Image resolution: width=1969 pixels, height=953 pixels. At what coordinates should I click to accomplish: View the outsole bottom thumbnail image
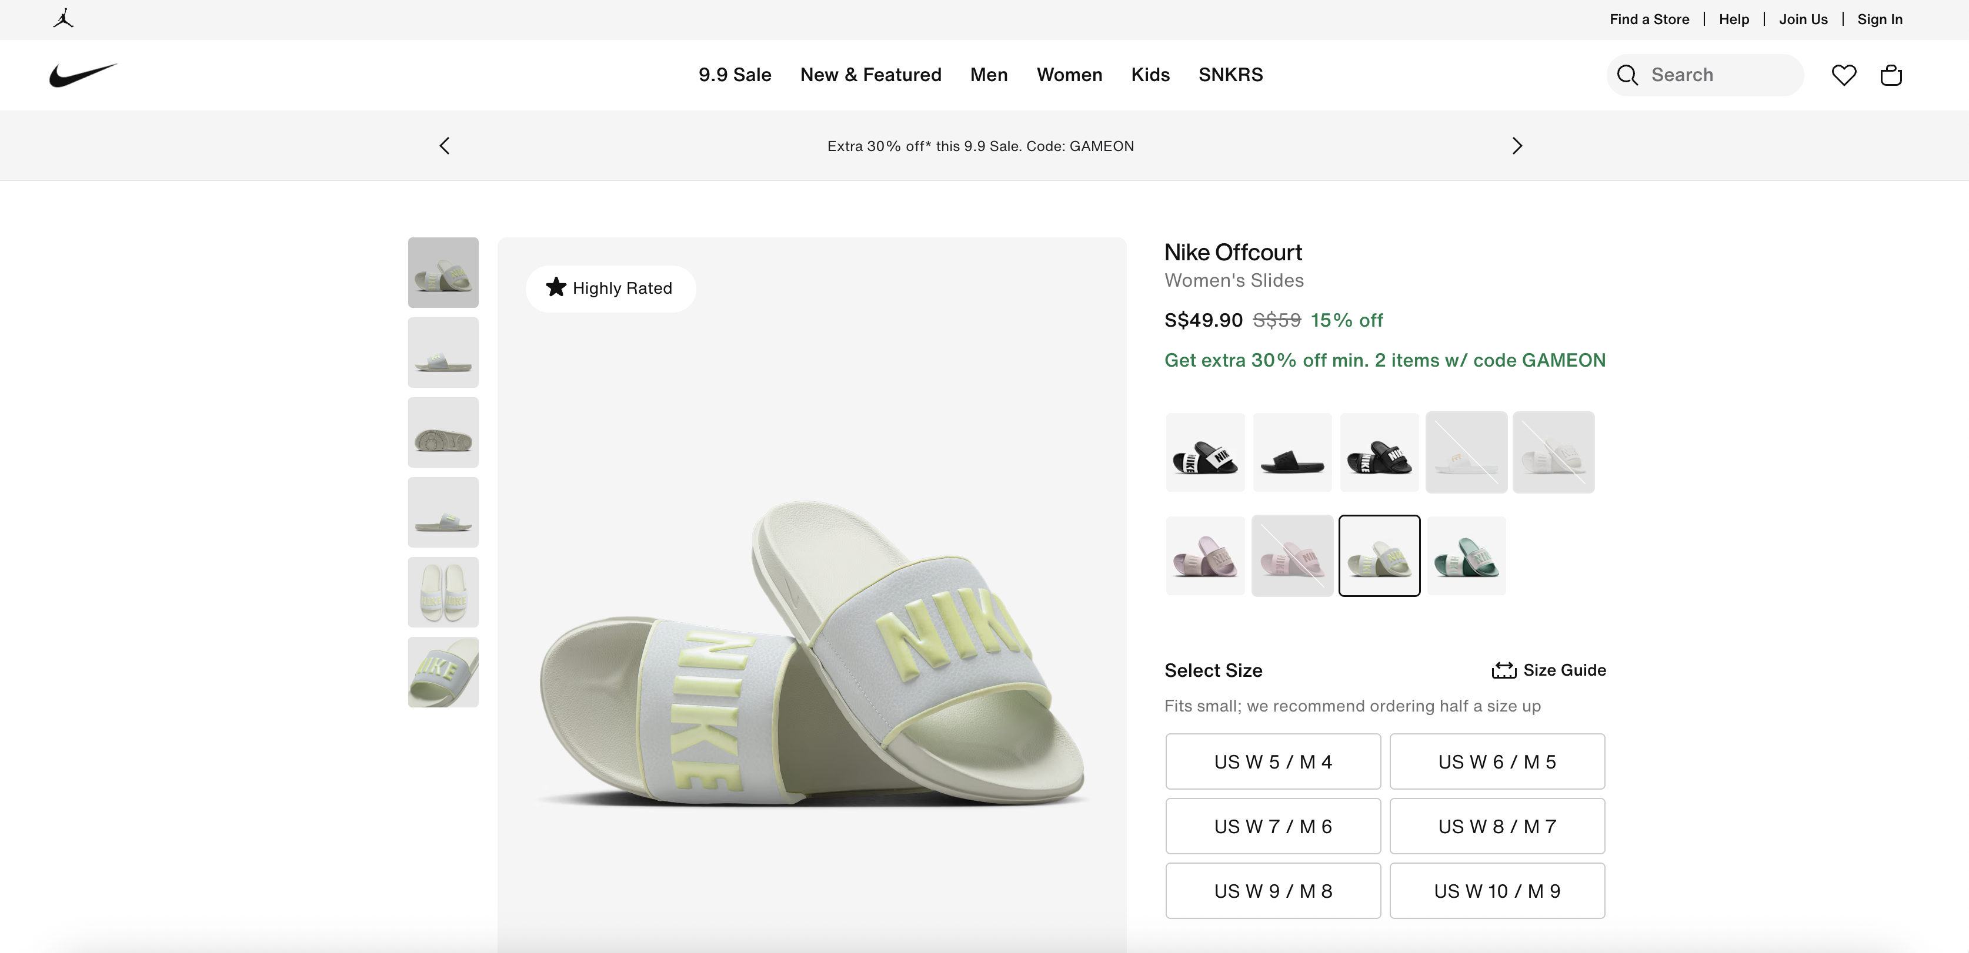[443, 433]
